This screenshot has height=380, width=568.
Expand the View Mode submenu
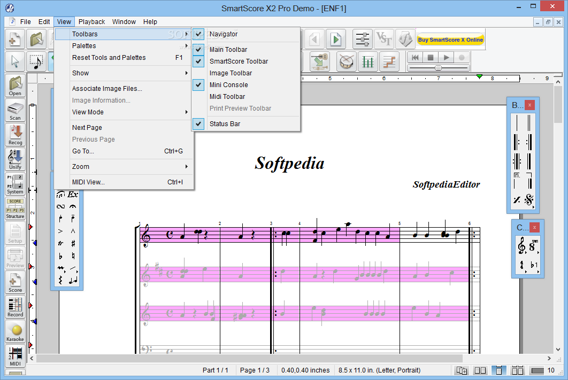click(123, 112)
